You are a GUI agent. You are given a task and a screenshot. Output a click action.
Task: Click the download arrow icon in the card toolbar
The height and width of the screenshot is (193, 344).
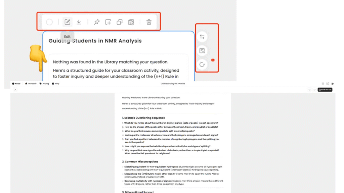point(79,22)
